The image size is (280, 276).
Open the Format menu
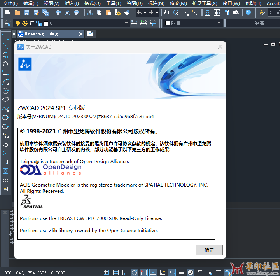coord(92,3)
